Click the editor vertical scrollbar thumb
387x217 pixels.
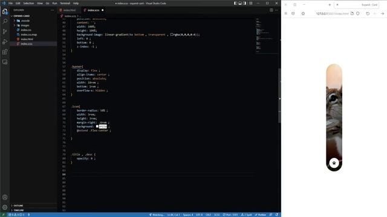point(279,95)
